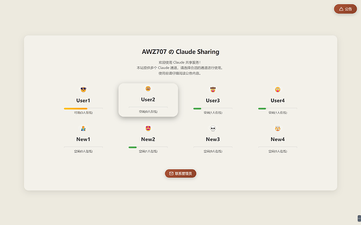361x225 pixels.
Task: Click the status text under User2
Action: (148, 111)
